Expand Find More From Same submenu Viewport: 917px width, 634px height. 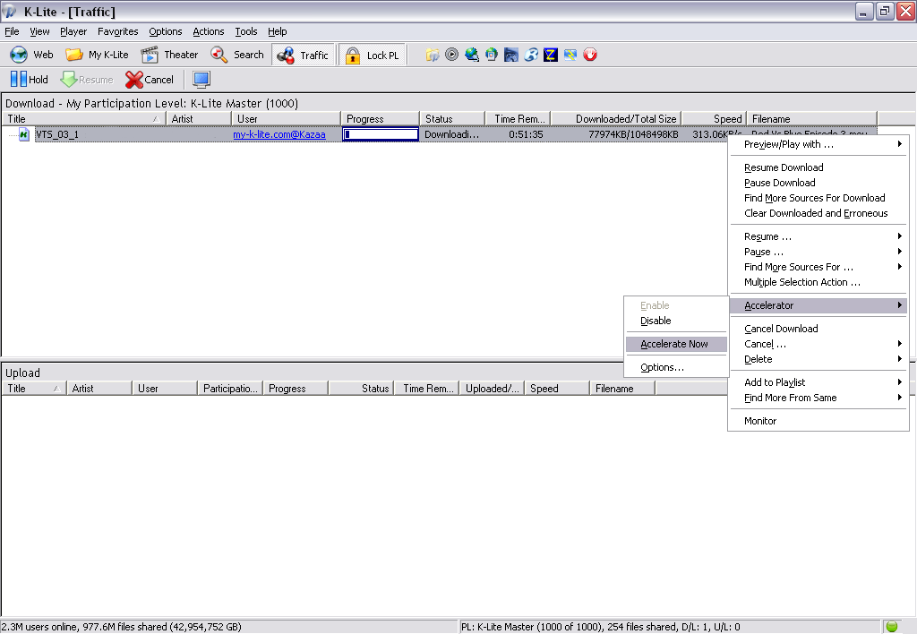coord(818,397)
